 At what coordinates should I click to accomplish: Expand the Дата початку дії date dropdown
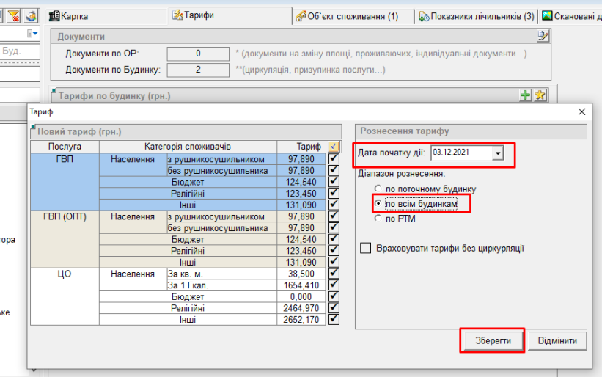(499, 153)
